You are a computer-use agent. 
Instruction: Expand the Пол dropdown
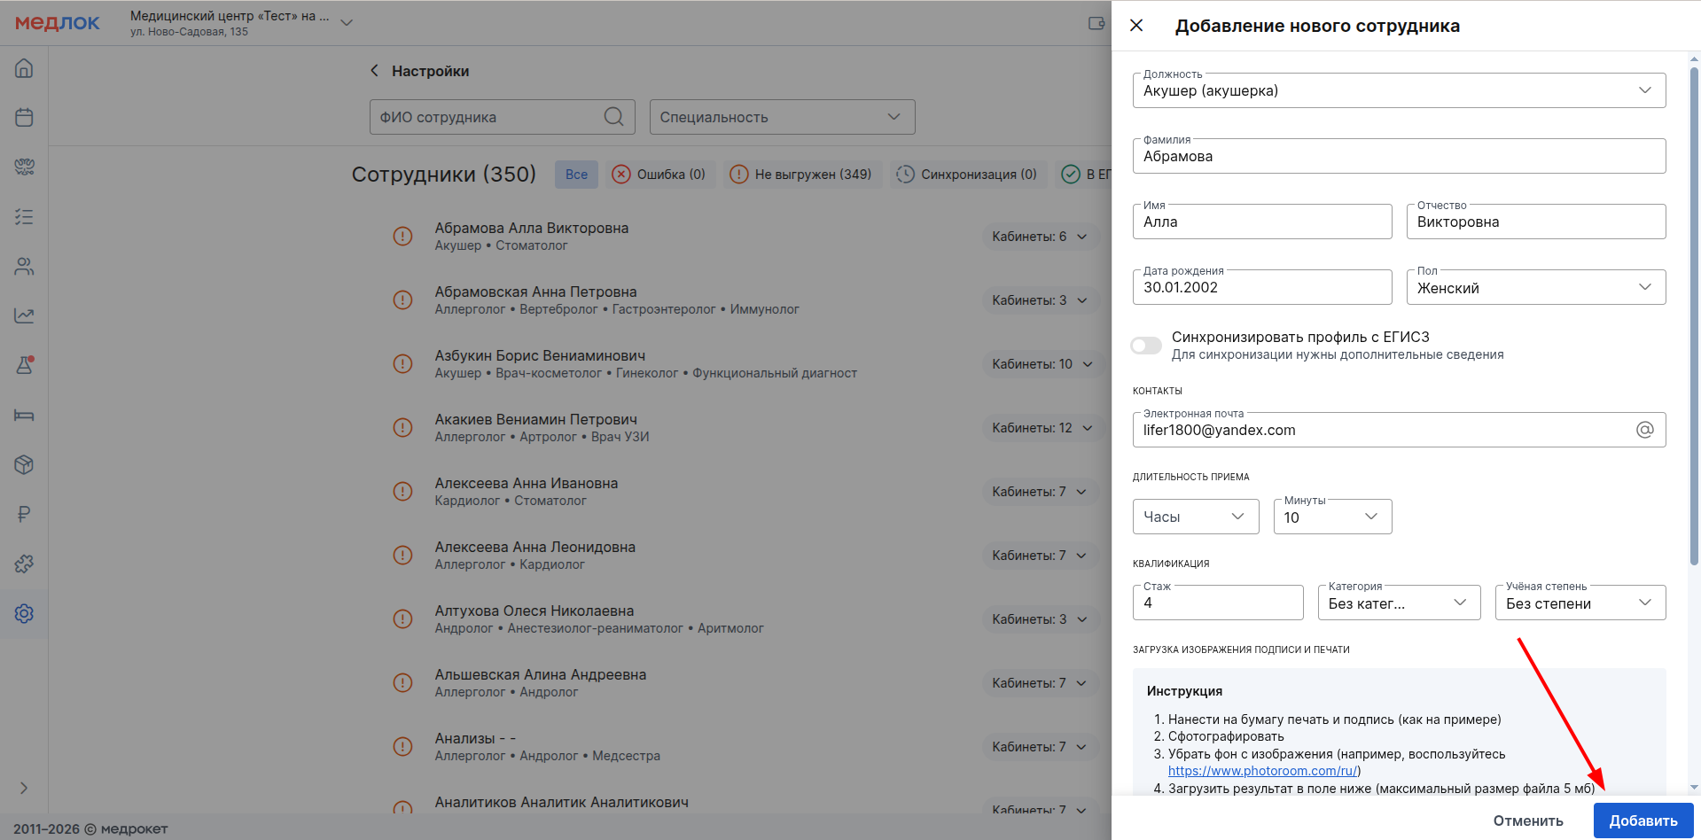(x=1535, y=288)
